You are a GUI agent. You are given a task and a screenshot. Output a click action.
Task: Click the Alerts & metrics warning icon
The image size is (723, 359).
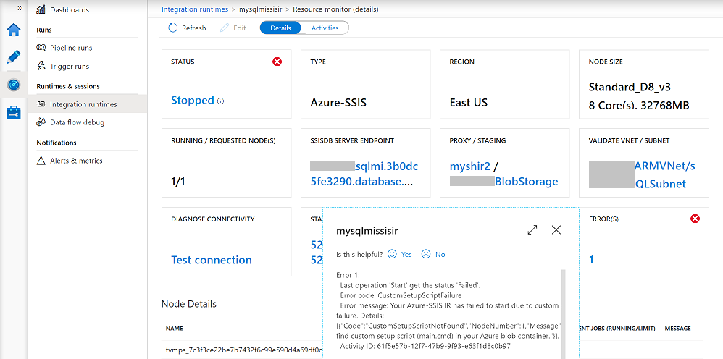pos(41,161)
